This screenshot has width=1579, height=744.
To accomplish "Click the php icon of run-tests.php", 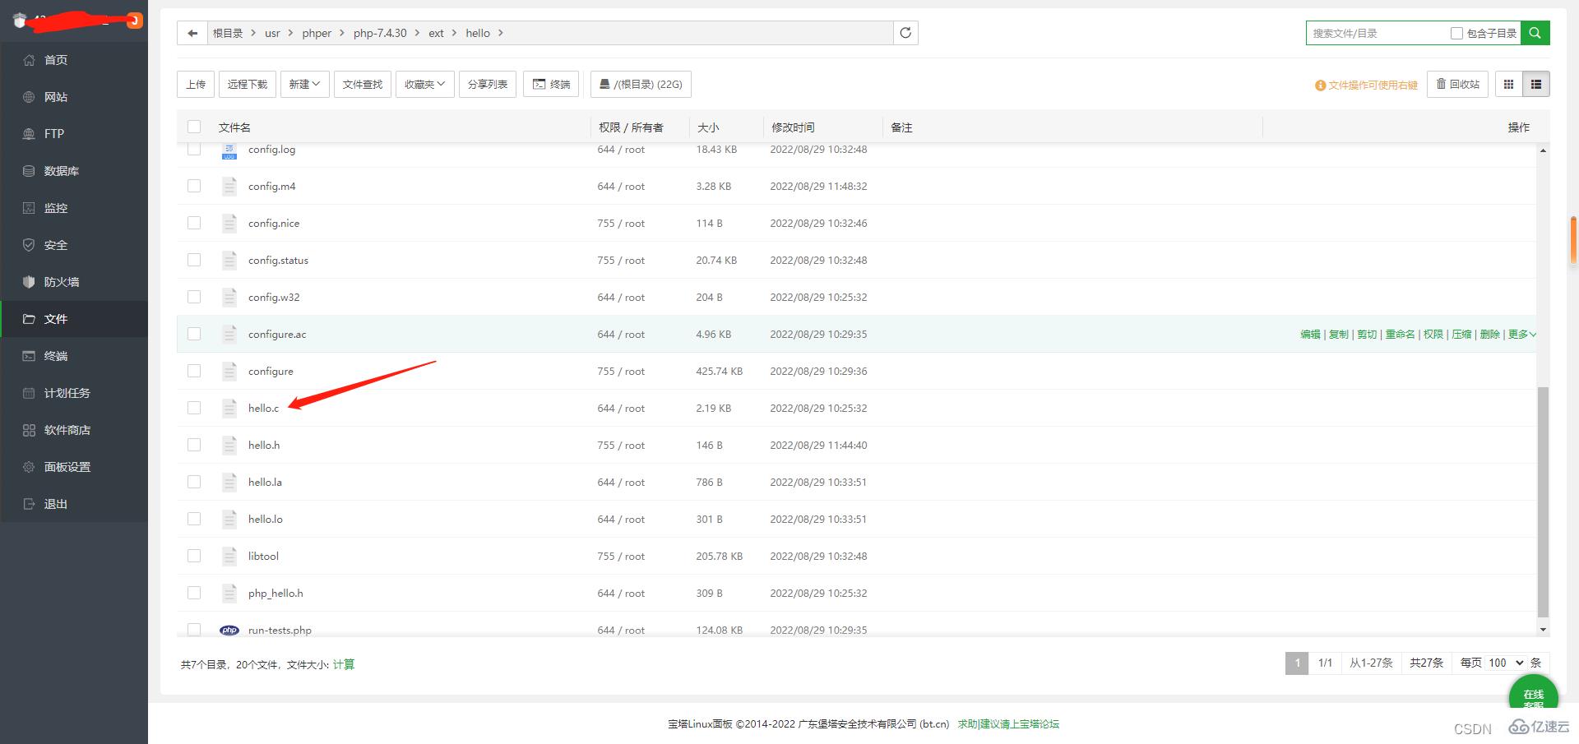I will (229, 631).
